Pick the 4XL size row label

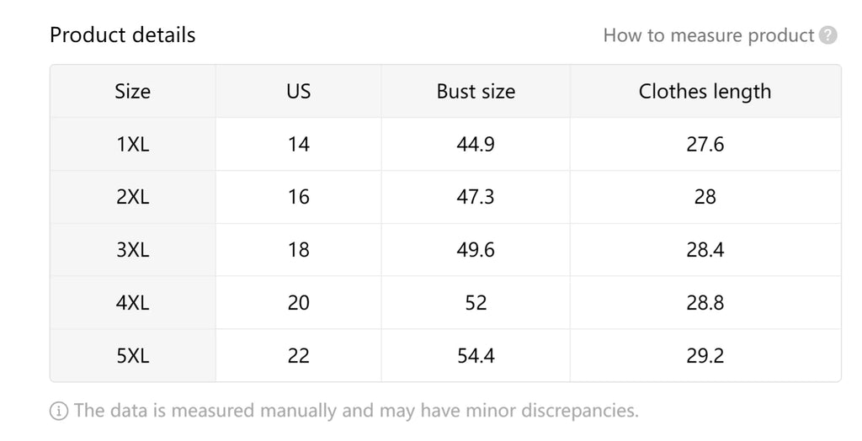coord(132,303)
